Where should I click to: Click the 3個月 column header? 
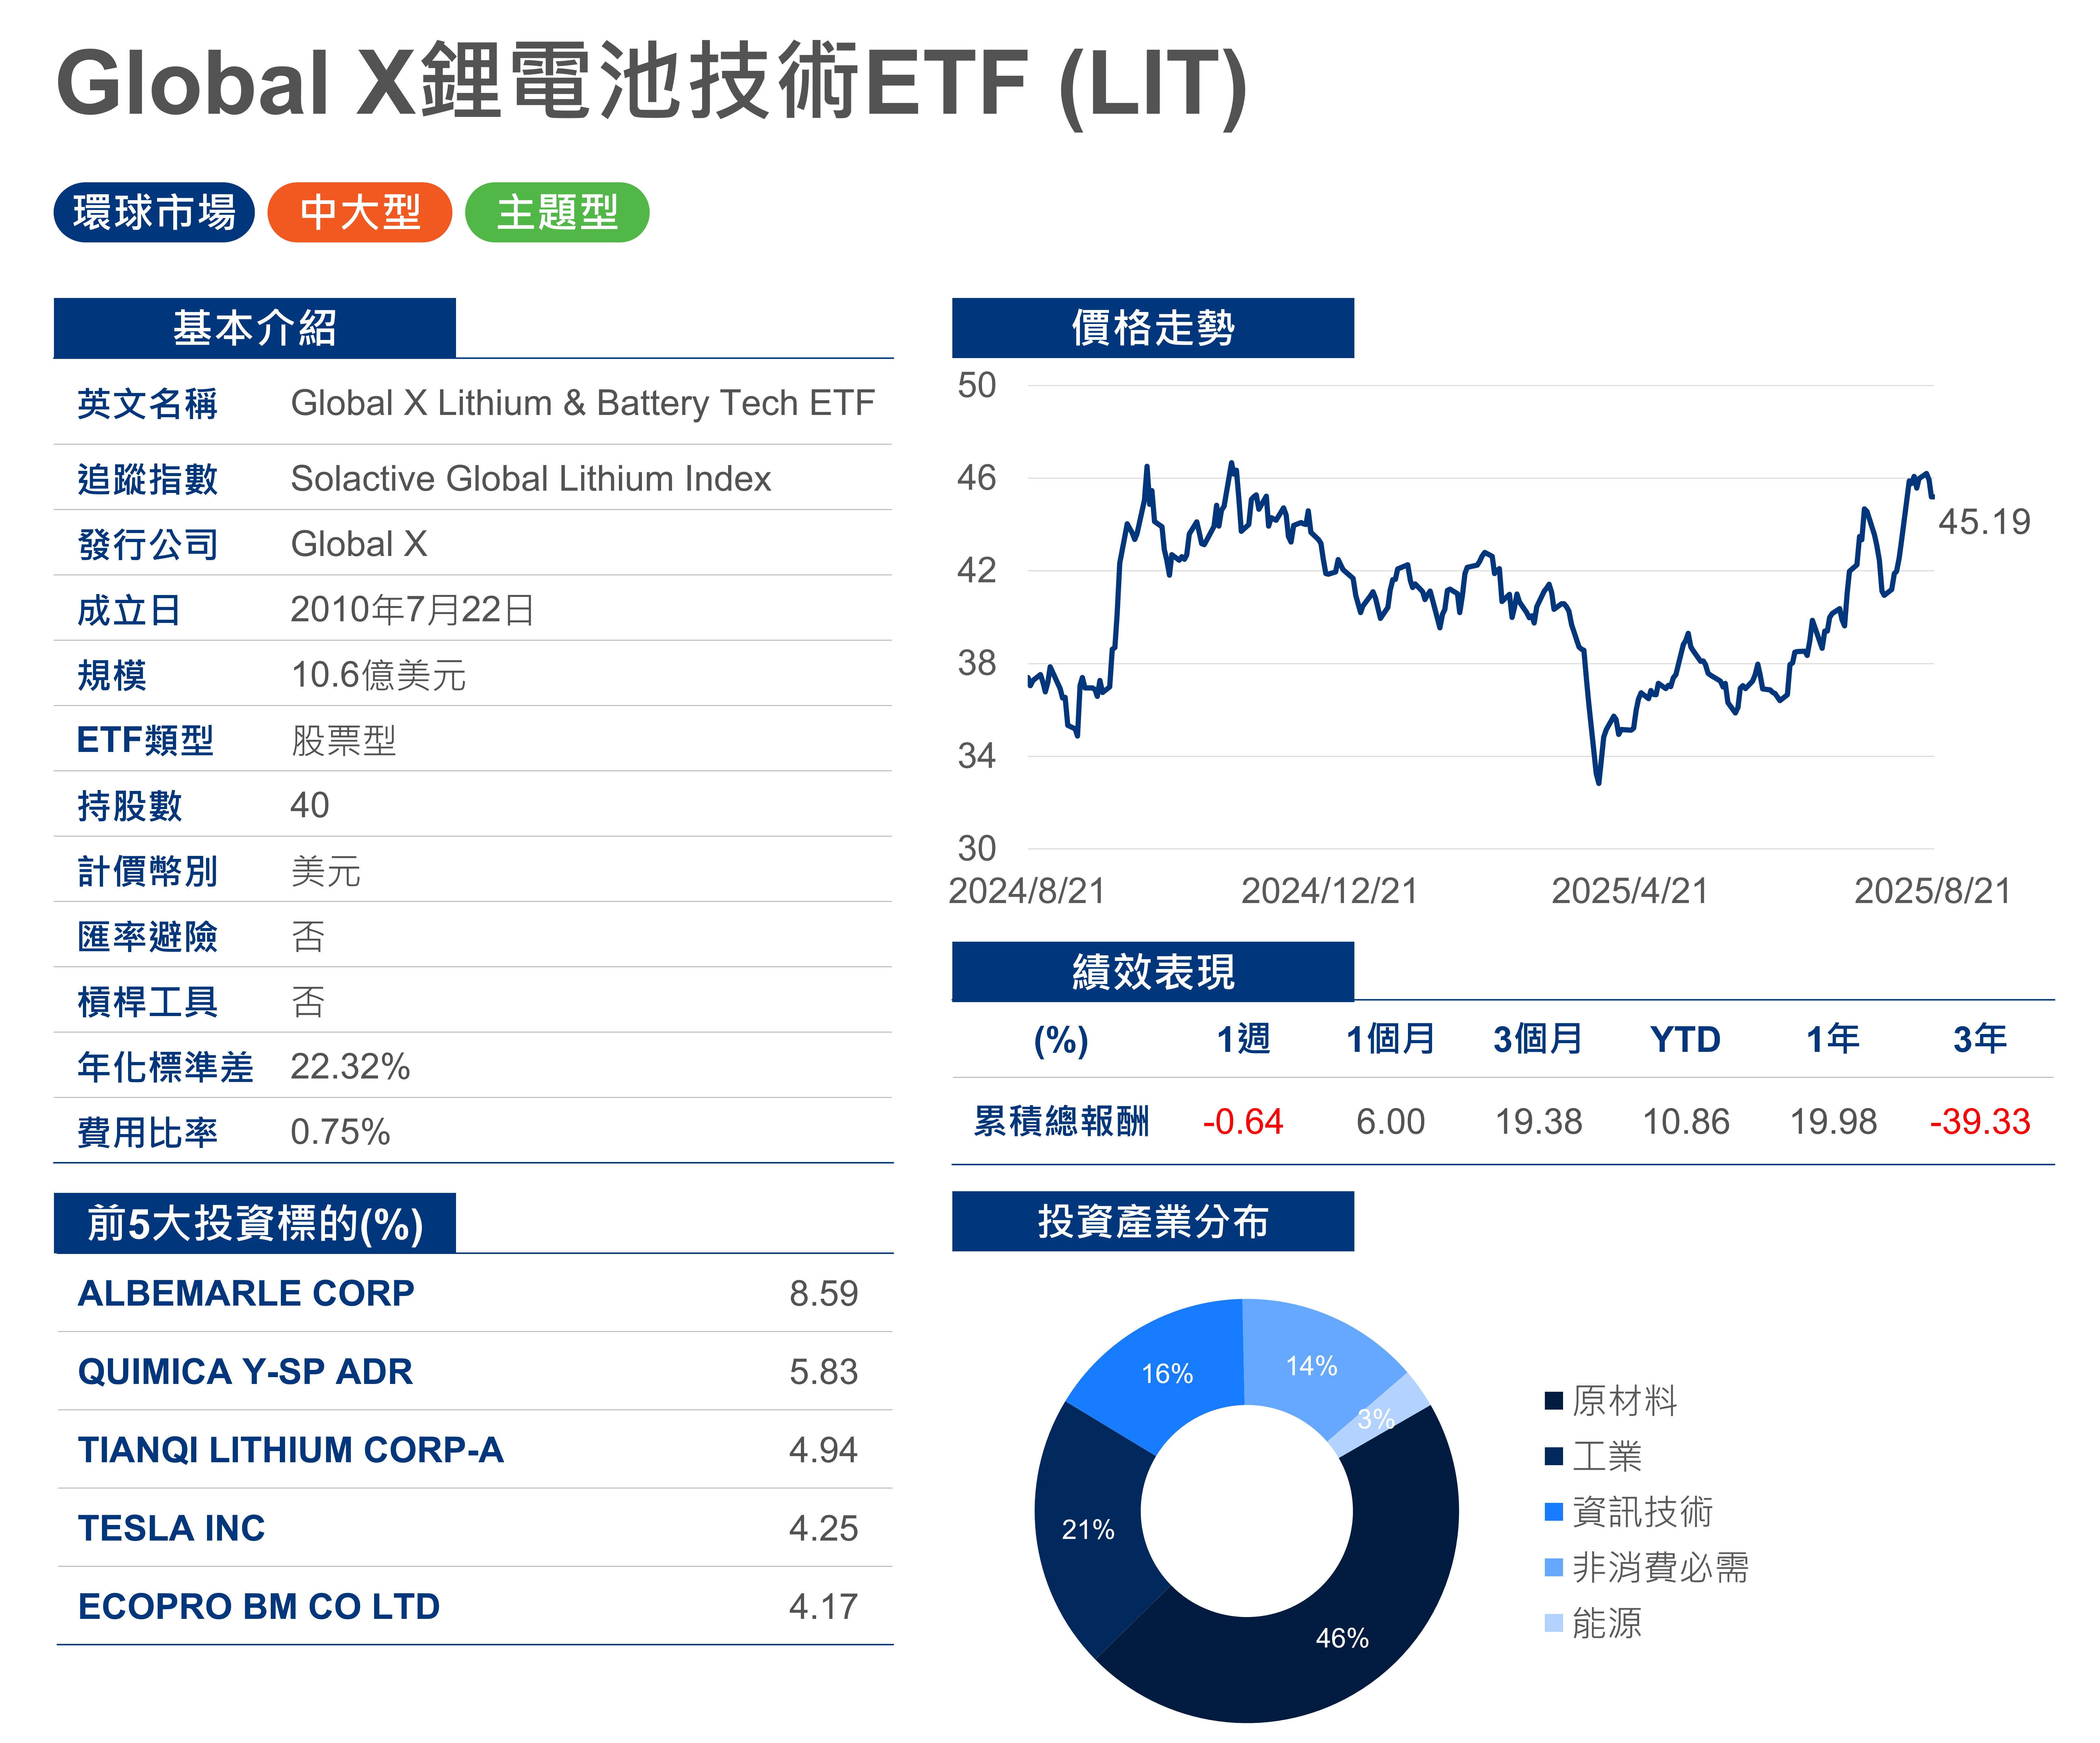[1538, 1039]
